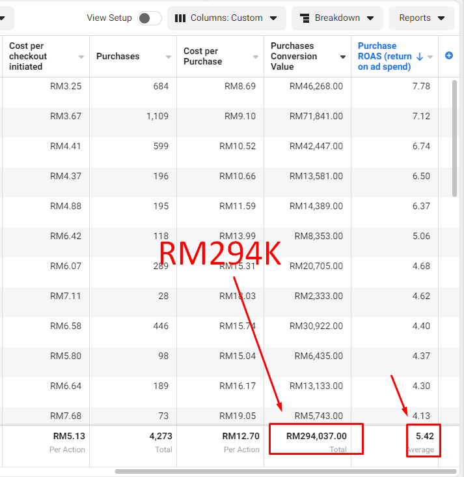The image size is (464, 477).
Task: Open the Reports dropdown
Action: point(421,18)
